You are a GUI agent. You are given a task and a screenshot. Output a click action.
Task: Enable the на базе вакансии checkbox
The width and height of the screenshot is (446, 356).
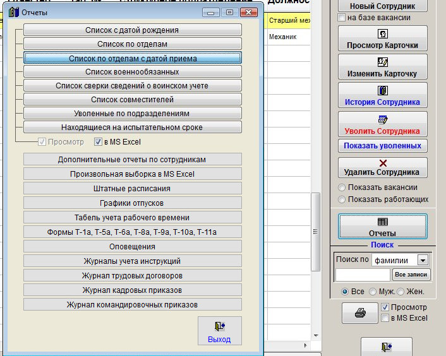tap(341, 18)
